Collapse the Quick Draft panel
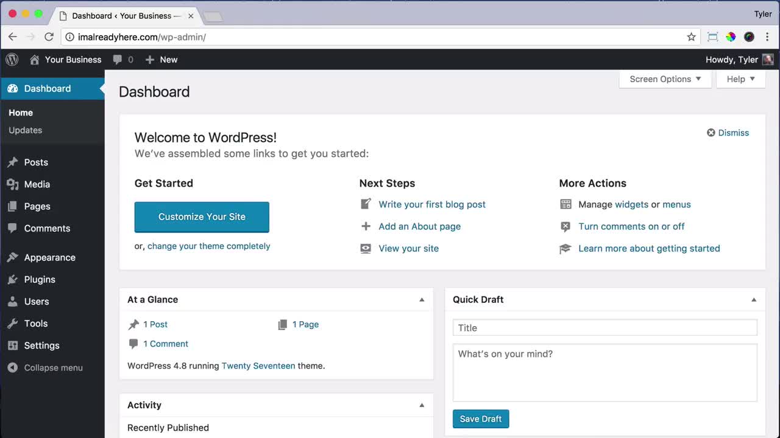Viewport: 780px width, 438px height. 754,299
